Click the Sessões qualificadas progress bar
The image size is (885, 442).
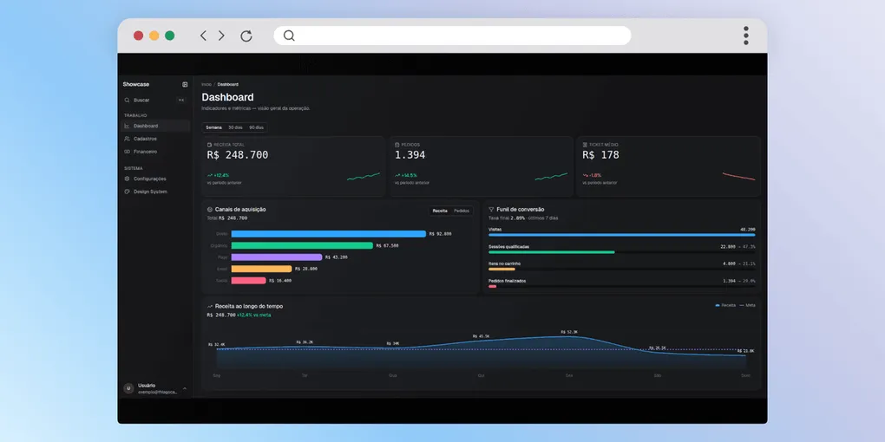[x=621, y=252]
